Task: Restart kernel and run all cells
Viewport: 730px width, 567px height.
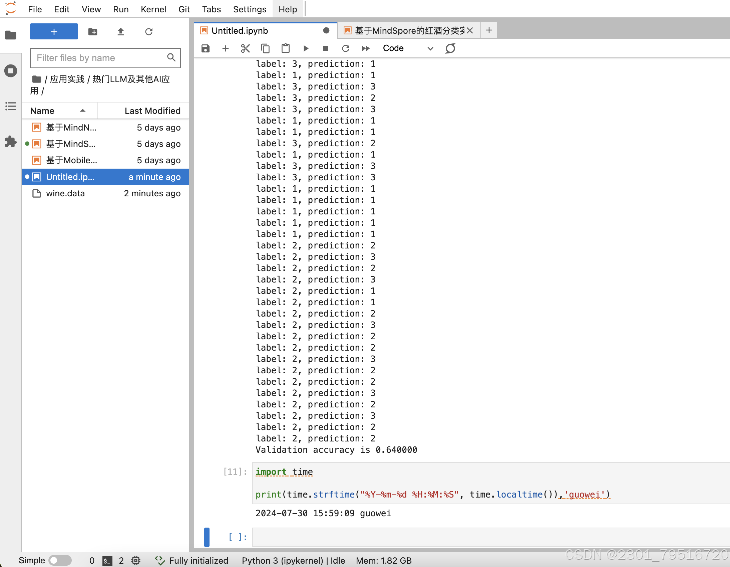Action: 366,48
